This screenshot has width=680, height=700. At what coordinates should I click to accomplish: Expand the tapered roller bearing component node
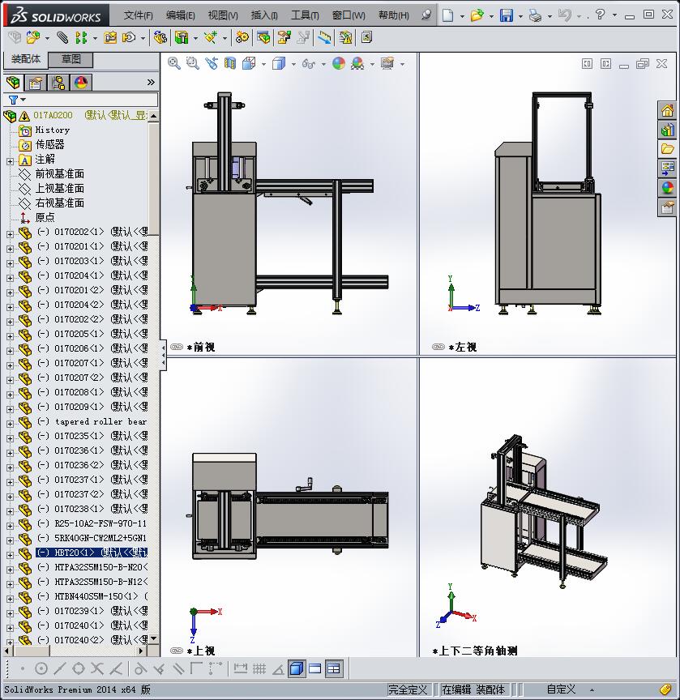point(10,424)
